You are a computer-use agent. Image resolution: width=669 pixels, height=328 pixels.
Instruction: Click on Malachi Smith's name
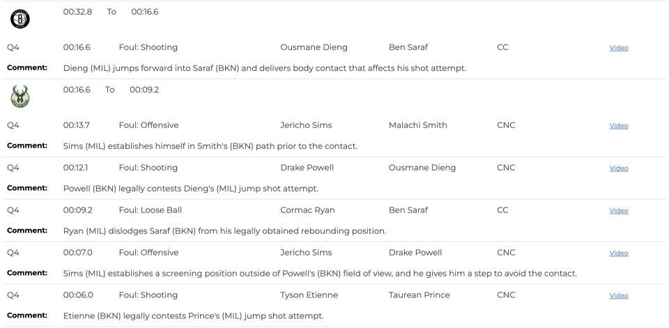[x=417, y=125]
